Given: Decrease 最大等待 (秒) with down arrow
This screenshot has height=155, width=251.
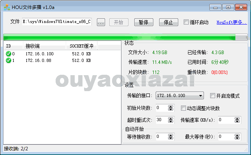Looking at the screenshot, I should point(237,138).
